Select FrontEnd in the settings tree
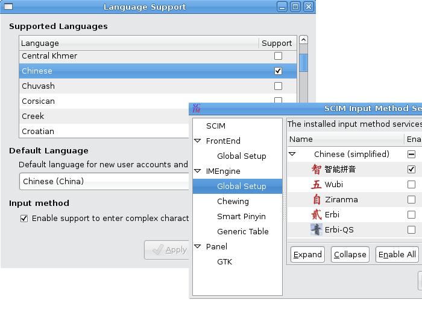The width and height of the screenshot is (422, 317). pos(223,141)
